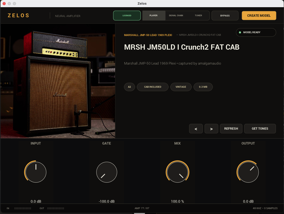Click the Marshall JMP-50 Lead 1969 Plexi heading

coord(148,35)
